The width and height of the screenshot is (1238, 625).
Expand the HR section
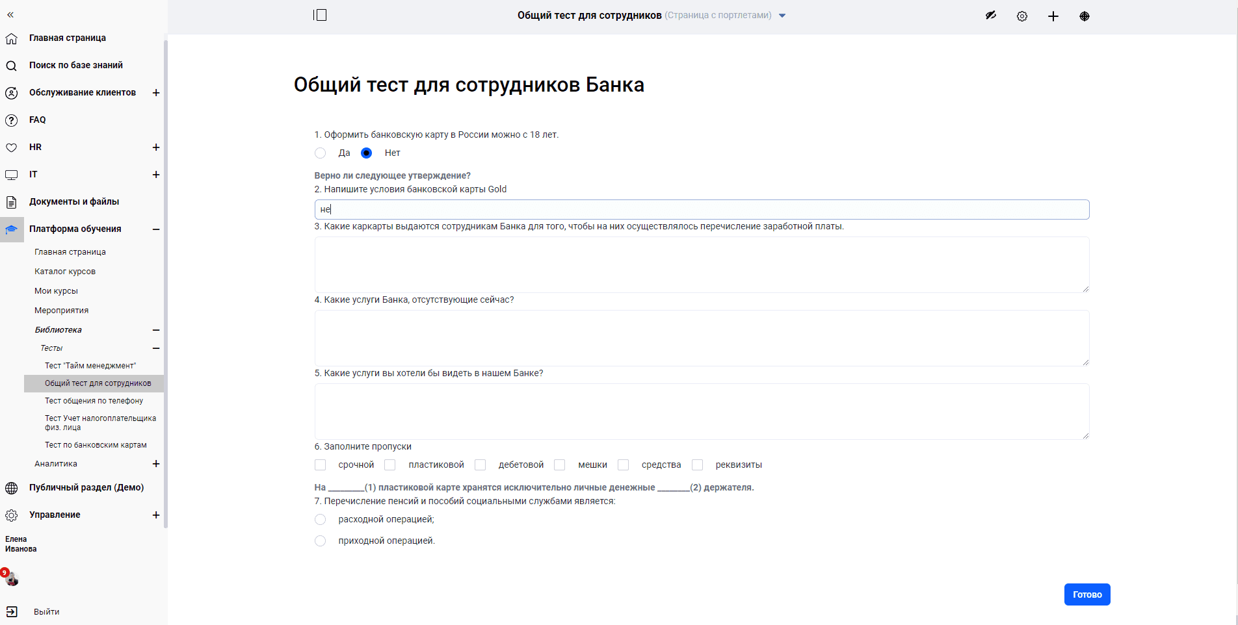[156, 147]
